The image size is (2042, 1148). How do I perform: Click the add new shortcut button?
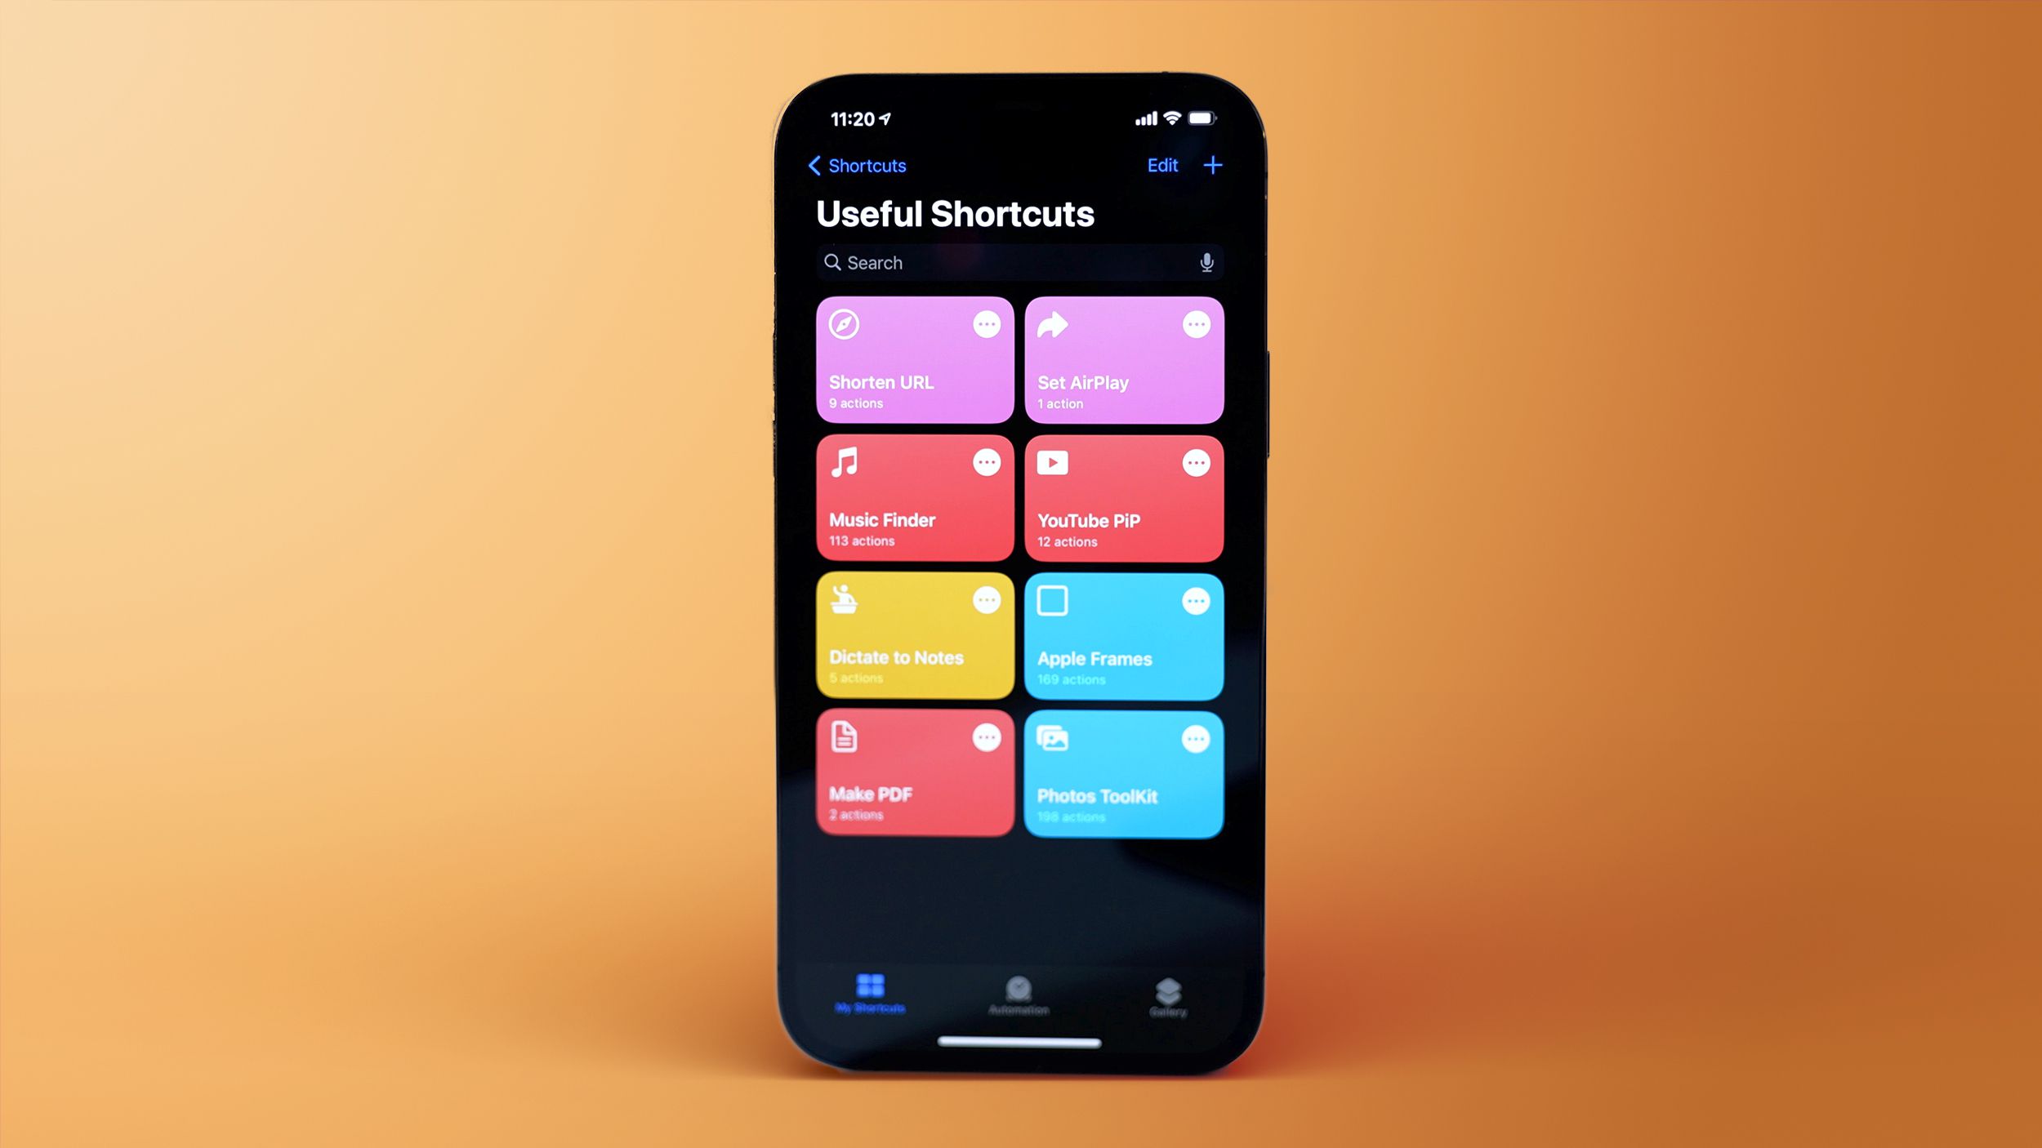(x=1212, y=166)
